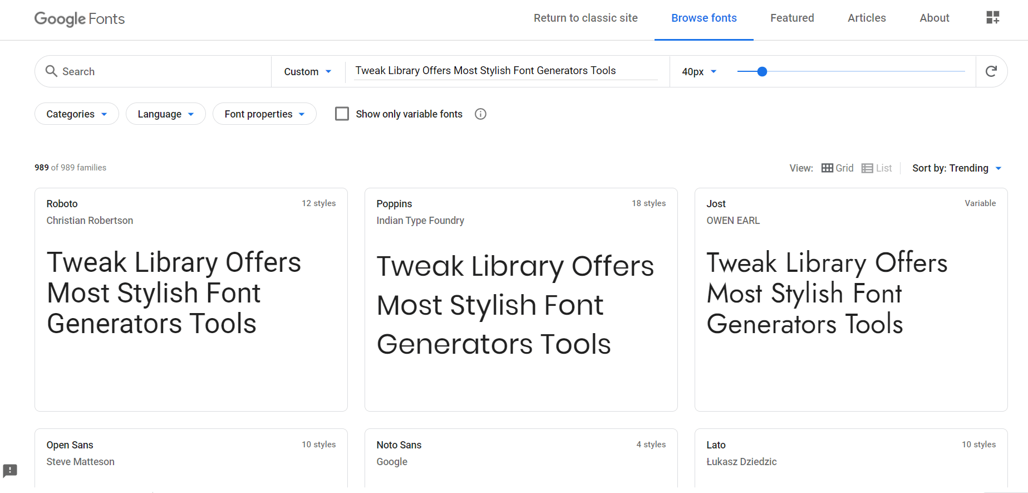Viewport: 1028px width, 493px height.
Task: Open the Open Sans font card
Action: (191, 458)
